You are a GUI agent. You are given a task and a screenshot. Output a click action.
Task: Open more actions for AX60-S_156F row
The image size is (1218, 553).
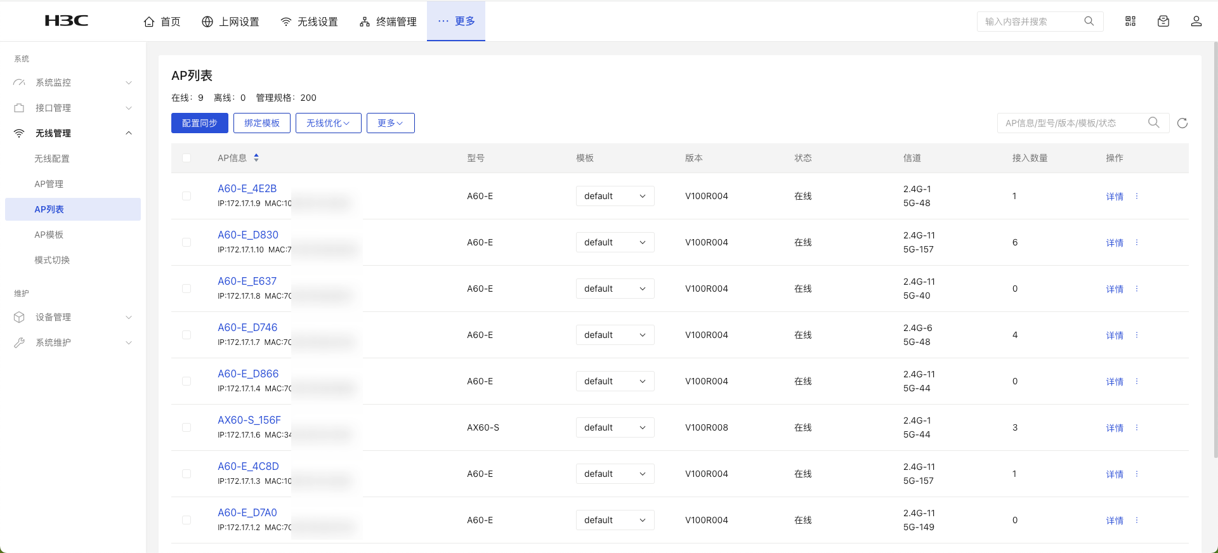pyautogui.click(x=1137, y=427)
